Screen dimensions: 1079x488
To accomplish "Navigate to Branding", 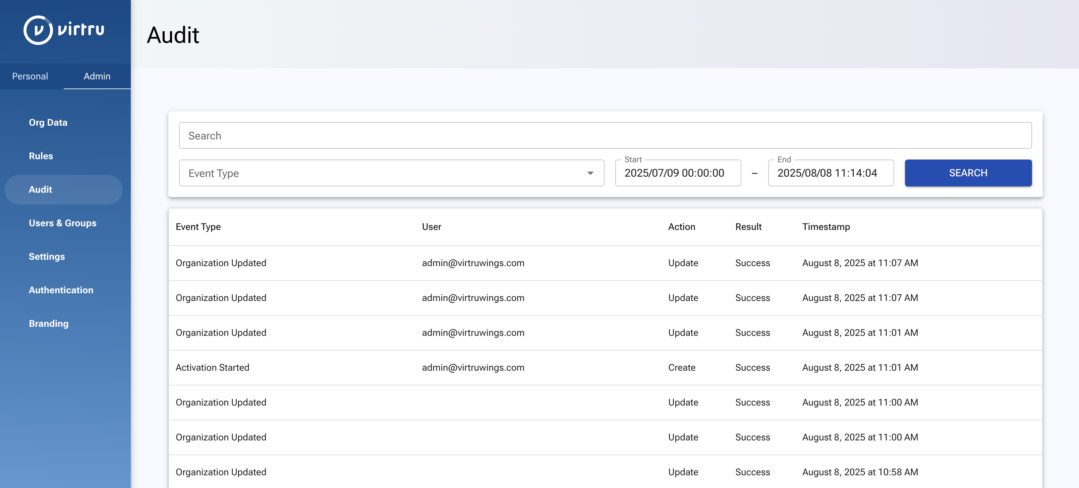I will pos(49,323).
